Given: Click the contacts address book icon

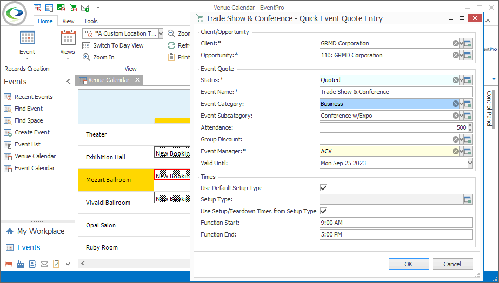Looking at the screenshot, I should (x=32, y=264).
